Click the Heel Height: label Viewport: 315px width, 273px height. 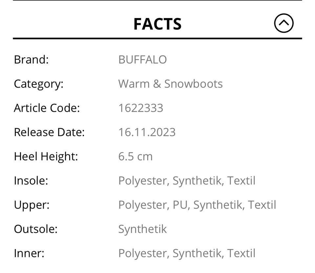pos(46,156)
